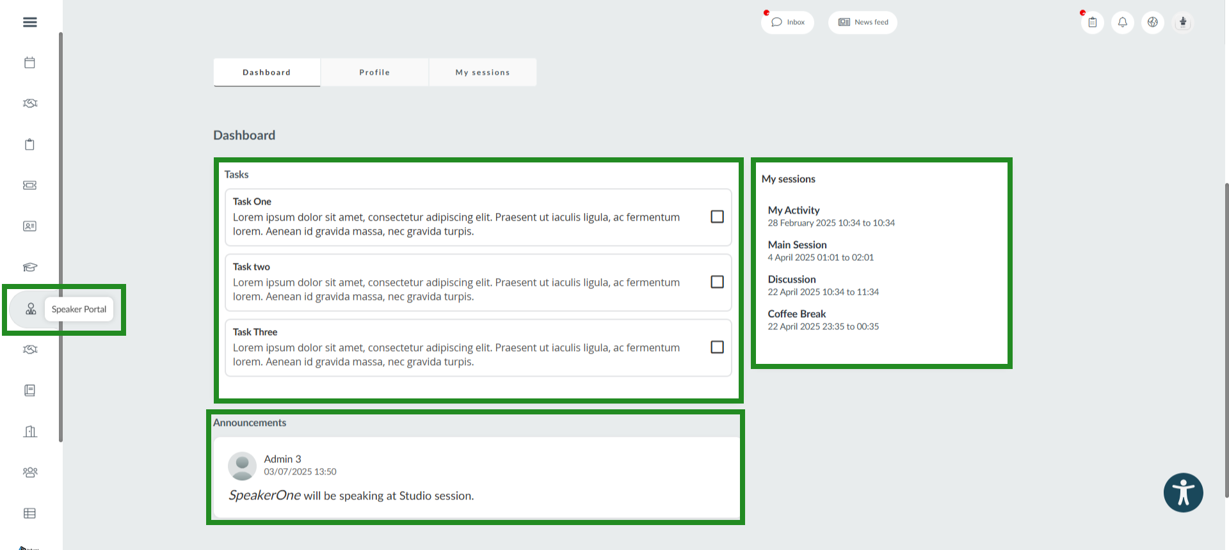Click the Task One title
Image resolution: width=1229 pixels, height=550 pixels.
coord(252,201)
